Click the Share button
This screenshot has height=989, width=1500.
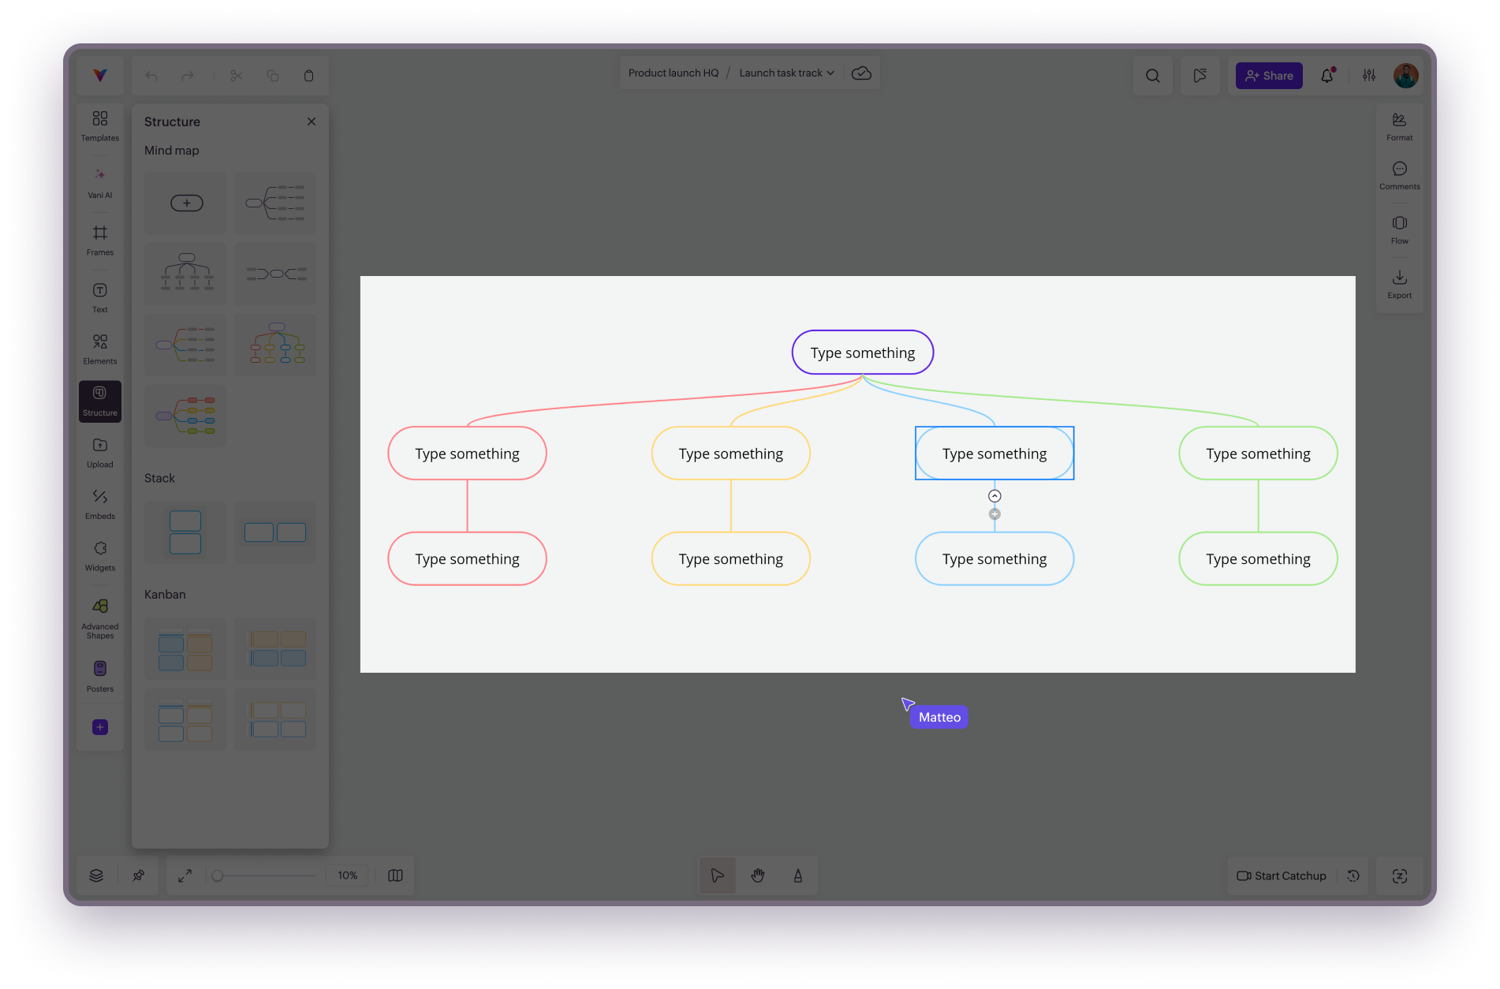[x=1269, y=76]
